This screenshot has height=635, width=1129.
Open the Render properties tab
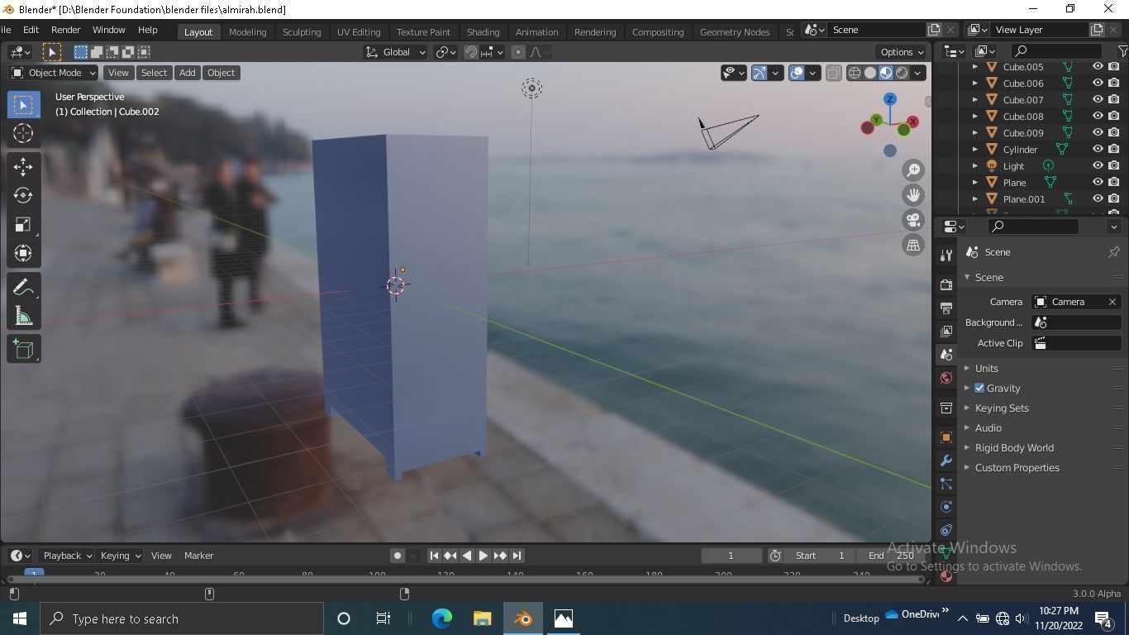click(x=946, y=284)
